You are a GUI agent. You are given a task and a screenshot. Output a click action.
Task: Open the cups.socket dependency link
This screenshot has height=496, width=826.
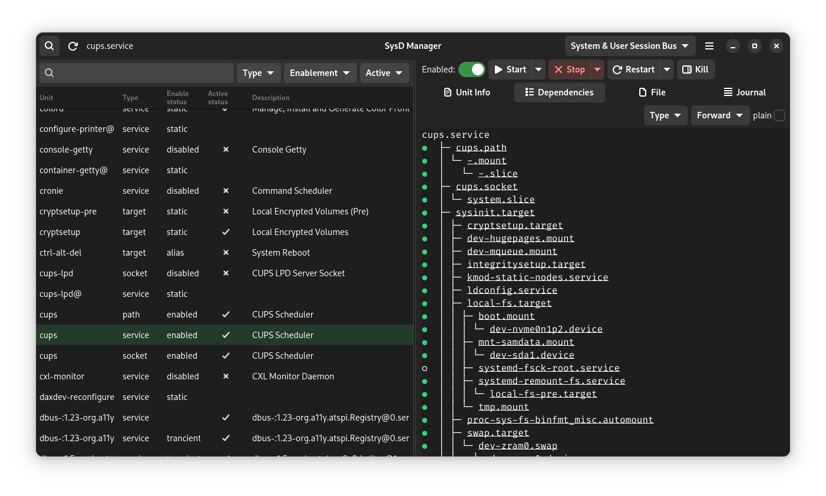pos(487,187)
